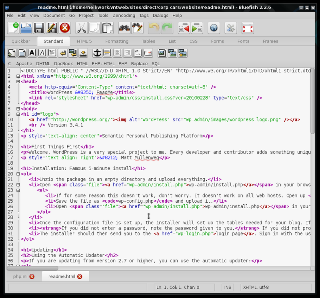Open Find with the binoculars icon
The image size is (320, 298).
(124, 28)
